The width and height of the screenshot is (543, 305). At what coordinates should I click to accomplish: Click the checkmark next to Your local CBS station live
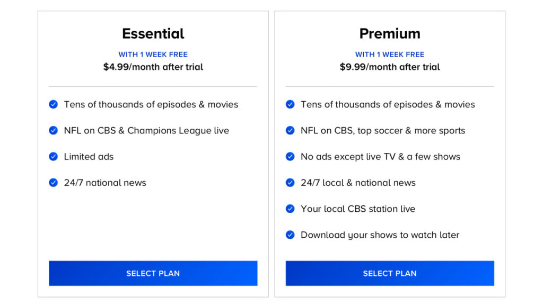290,209
